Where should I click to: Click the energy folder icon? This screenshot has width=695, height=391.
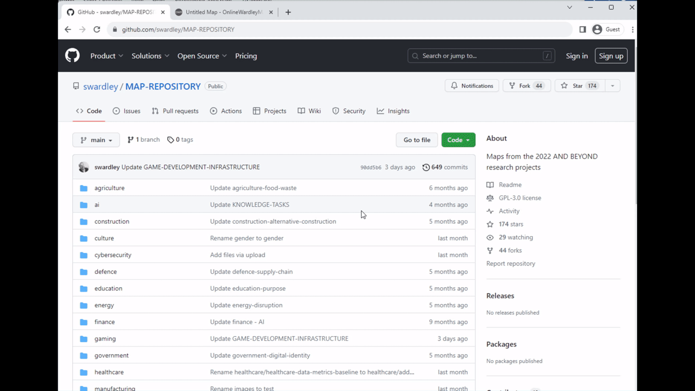click(x=84, y=305)
